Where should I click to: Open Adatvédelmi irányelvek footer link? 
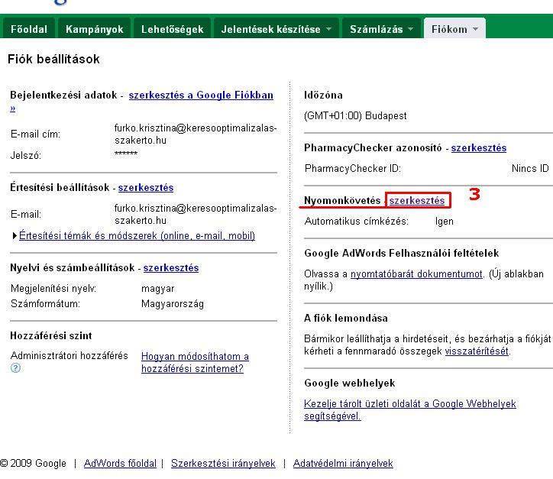click(343, 463)
